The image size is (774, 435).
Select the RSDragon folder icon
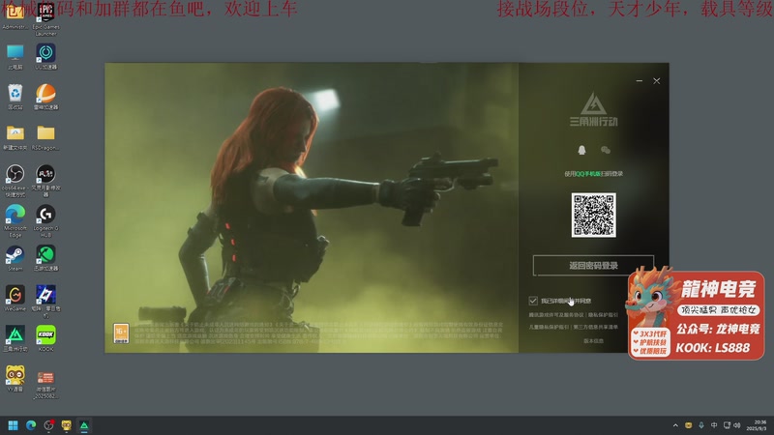click(x=45, y=137)
